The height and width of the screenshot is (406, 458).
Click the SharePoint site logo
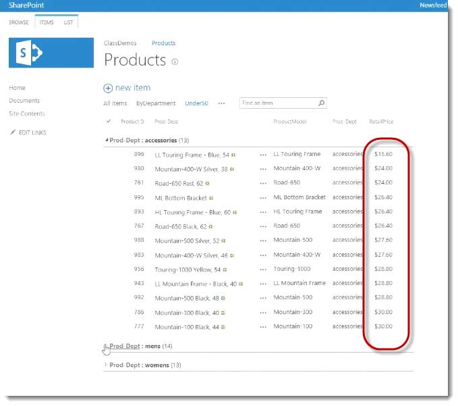[51, 53]
